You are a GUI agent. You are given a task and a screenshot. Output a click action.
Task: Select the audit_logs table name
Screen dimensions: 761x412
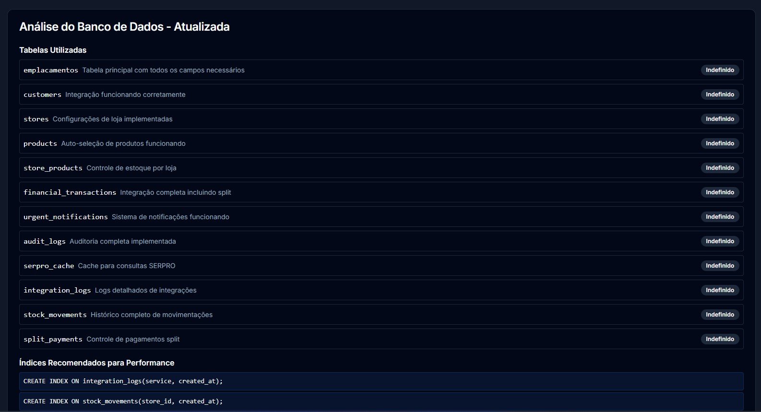(x=45, y=241)
